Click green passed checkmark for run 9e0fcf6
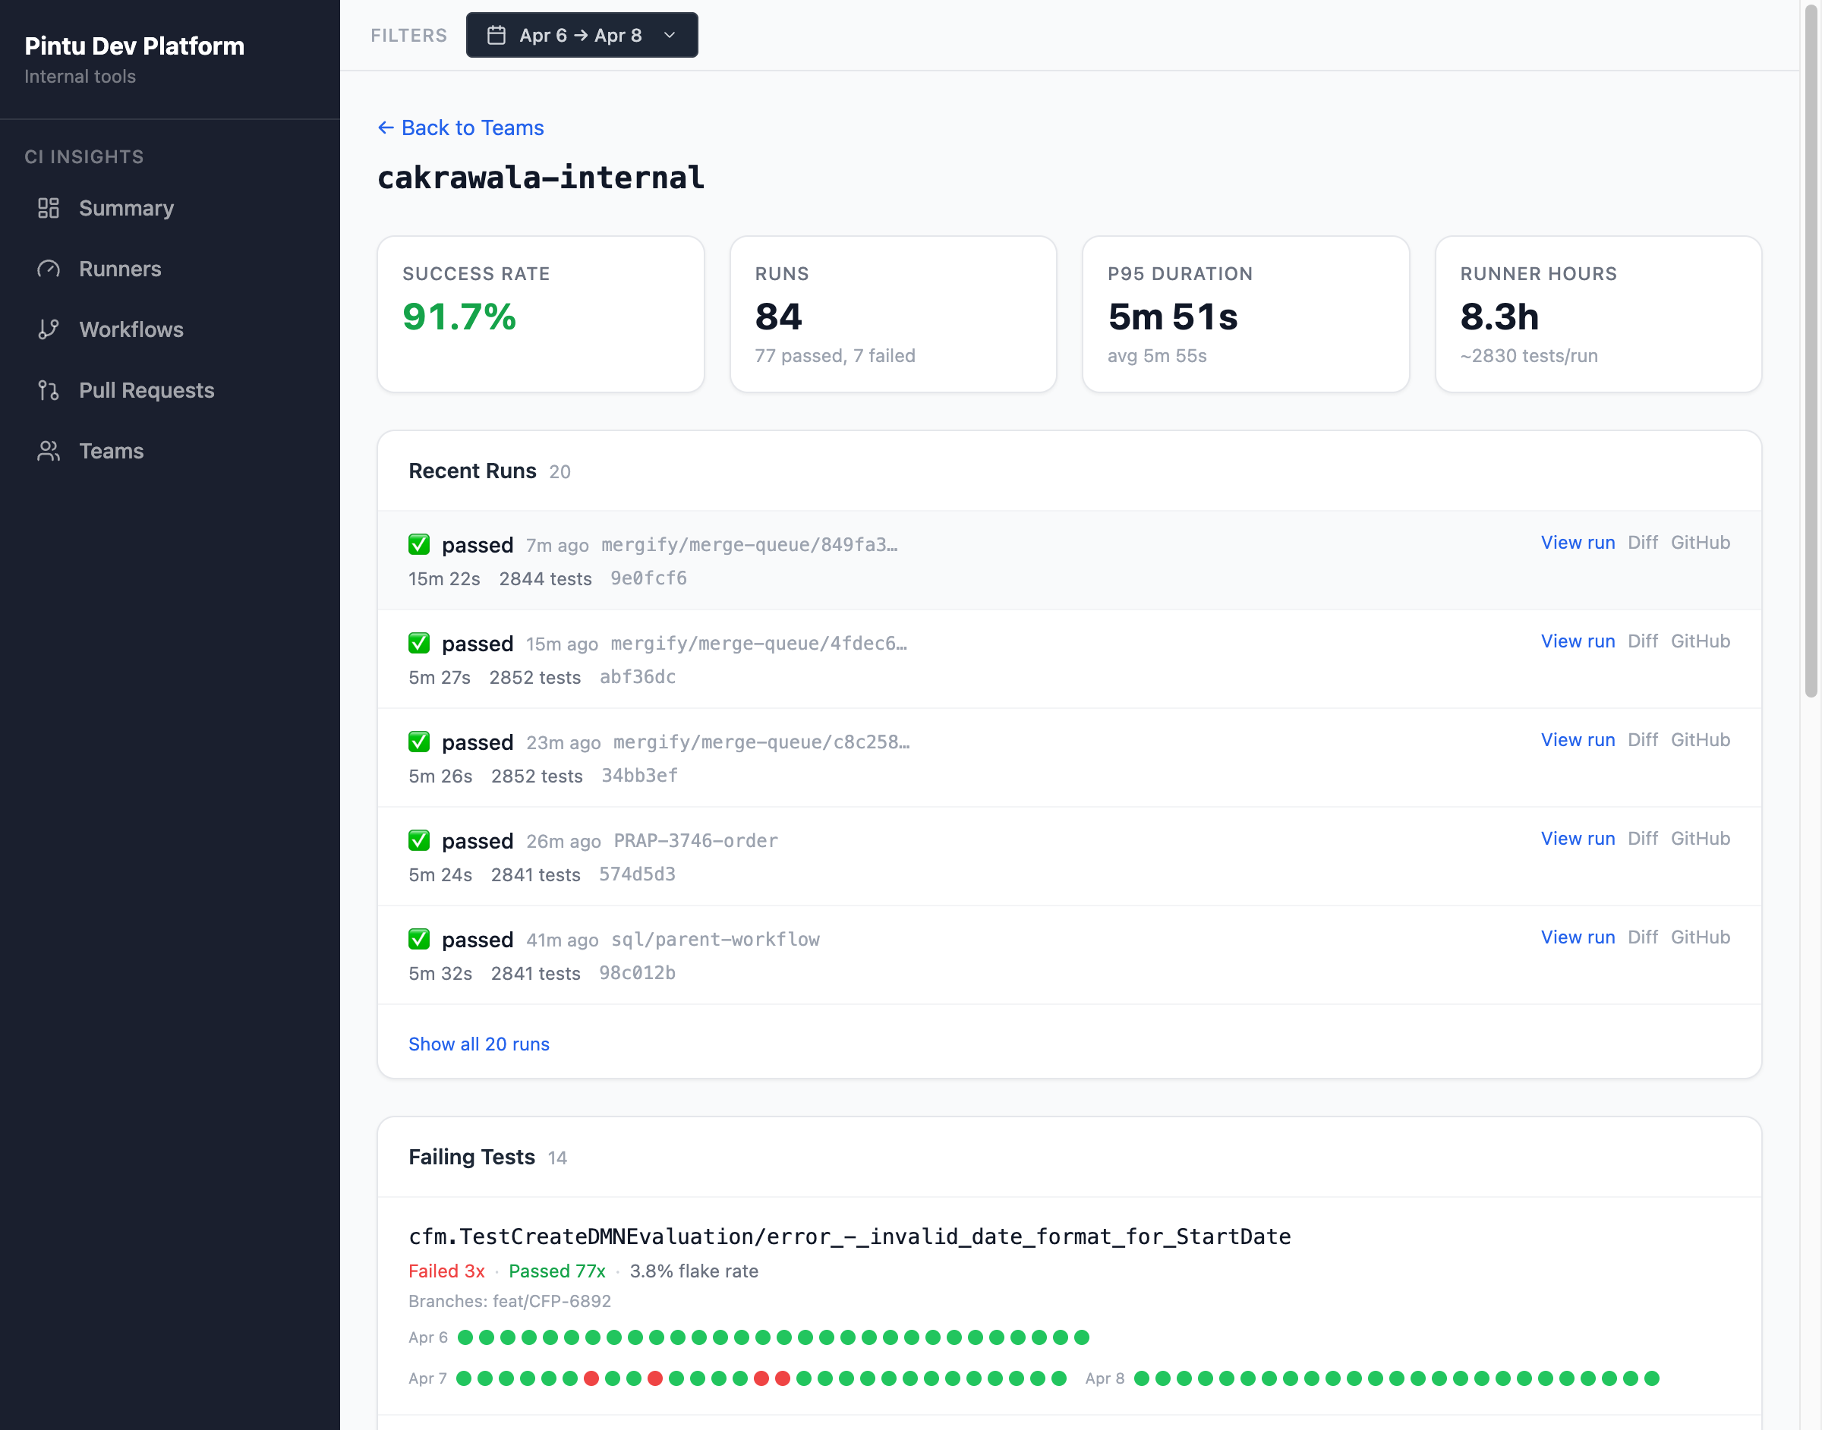Image resolution: width=1822 pixels, height=1430 pixels. [420, 545]
